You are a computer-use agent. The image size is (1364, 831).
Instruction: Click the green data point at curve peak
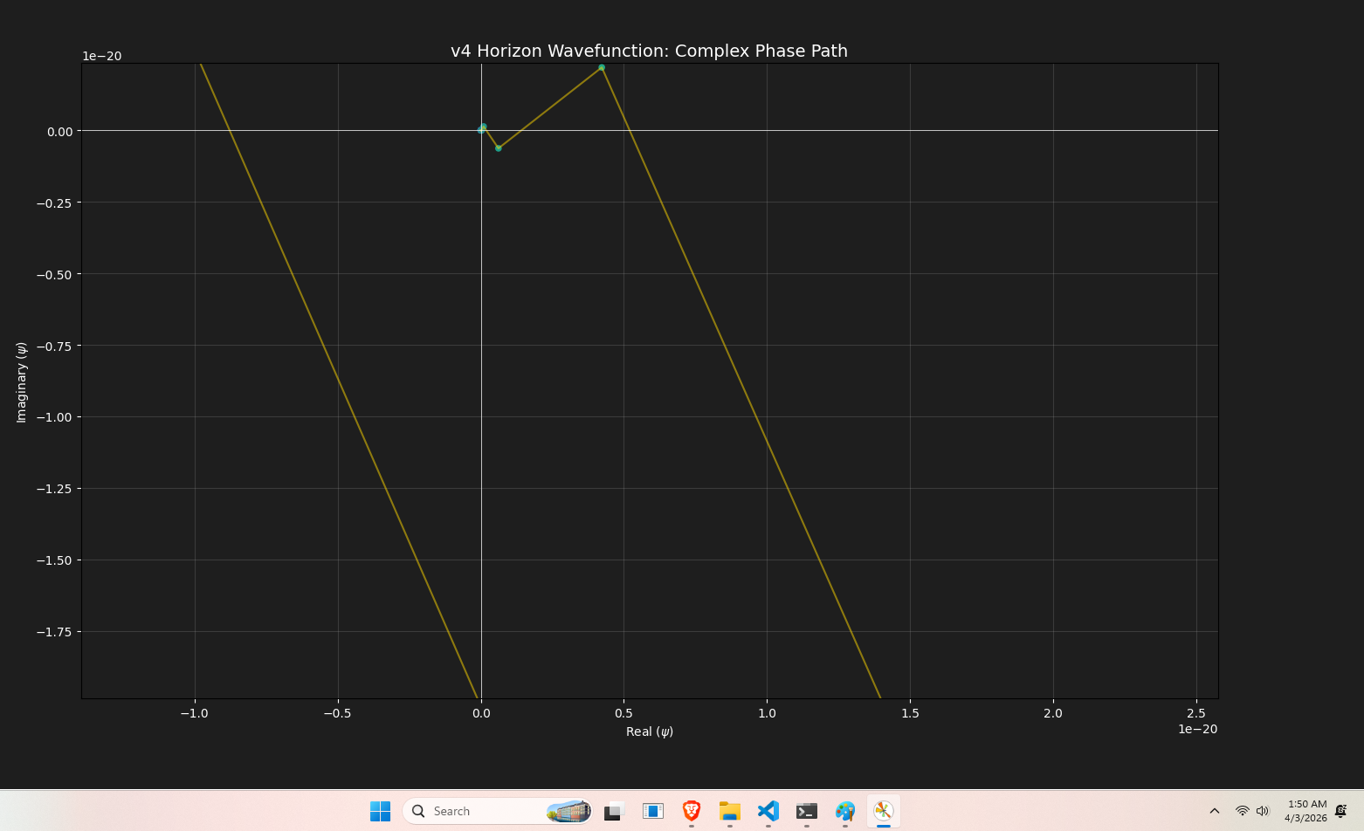click(602, 67)
